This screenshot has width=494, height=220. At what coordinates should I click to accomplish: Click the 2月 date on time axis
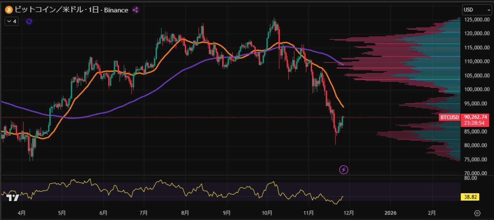click(x=431, y=213)
